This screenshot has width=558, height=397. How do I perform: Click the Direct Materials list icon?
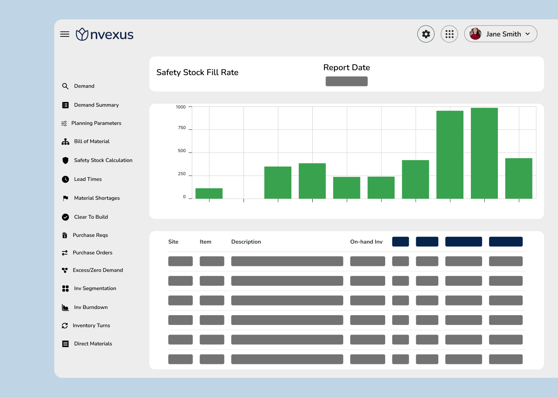pyautogui.click(x=65, y=344)
